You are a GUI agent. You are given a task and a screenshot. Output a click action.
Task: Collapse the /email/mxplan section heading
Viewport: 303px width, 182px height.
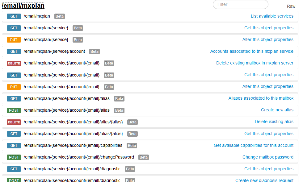[x=23, y=6]
